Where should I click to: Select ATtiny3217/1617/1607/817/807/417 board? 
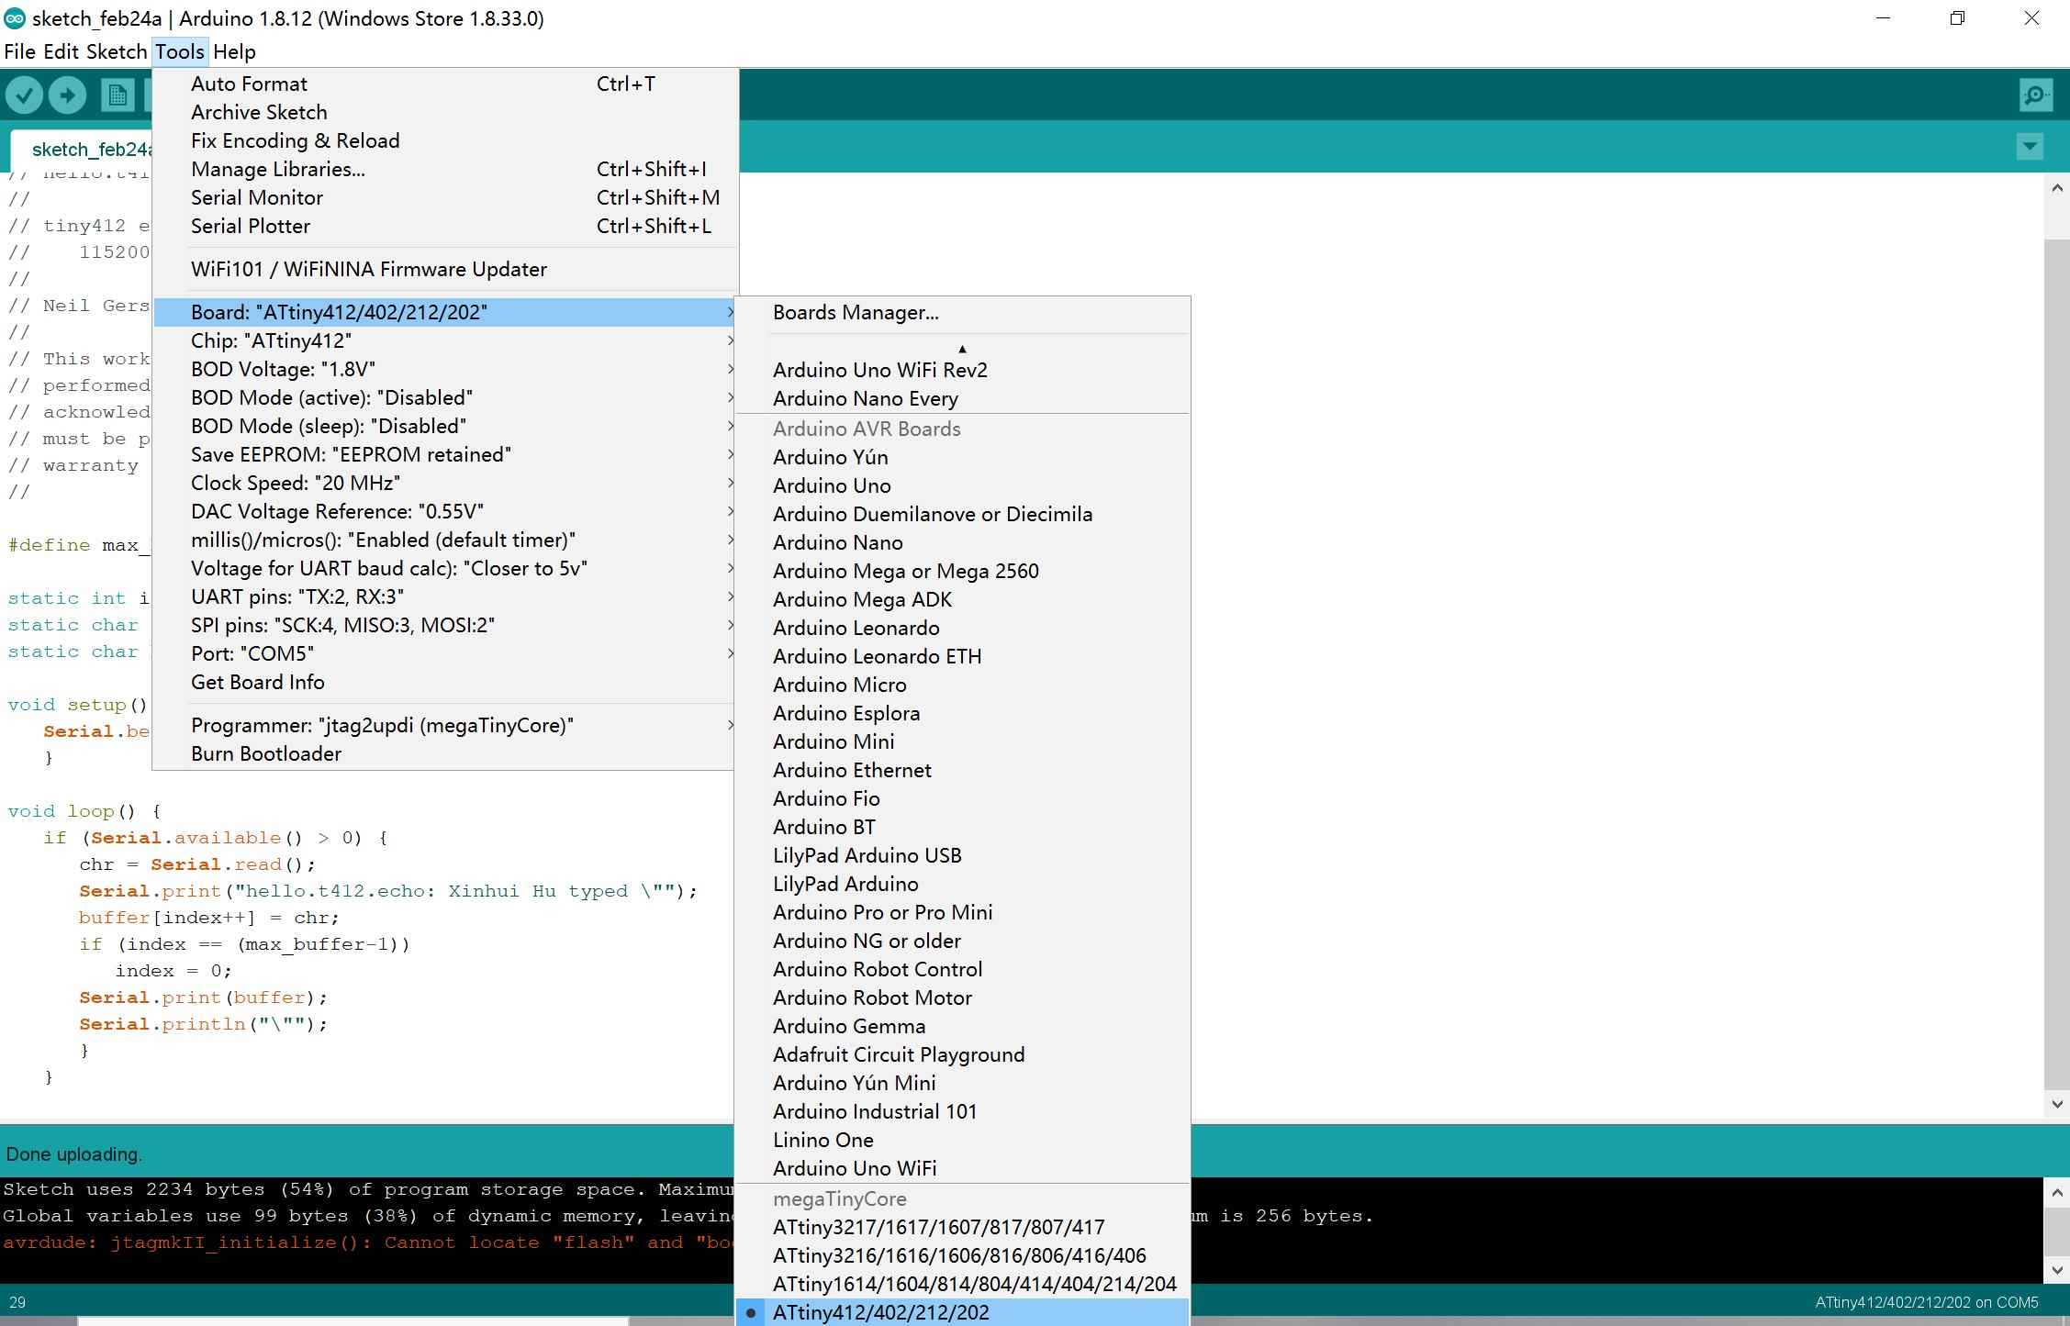[x=962, y=1227]
